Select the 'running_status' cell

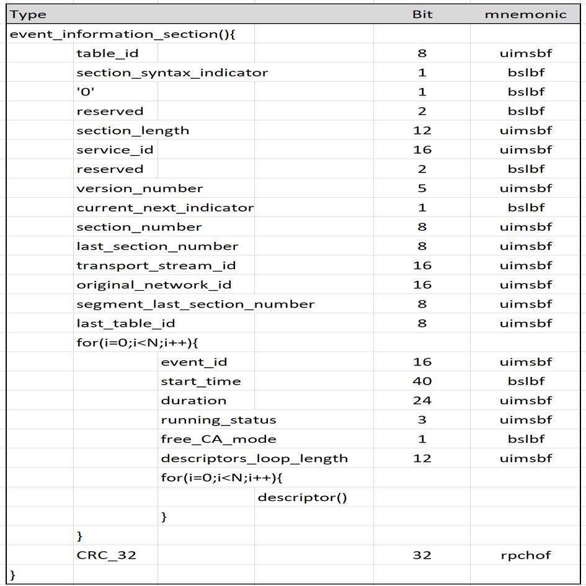point(219,420)
